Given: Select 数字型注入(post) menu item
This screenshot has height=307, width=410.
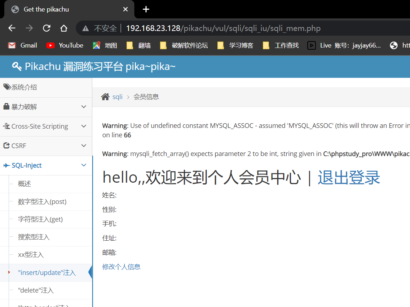Looking at the screenshot, I should coord(42,202).
